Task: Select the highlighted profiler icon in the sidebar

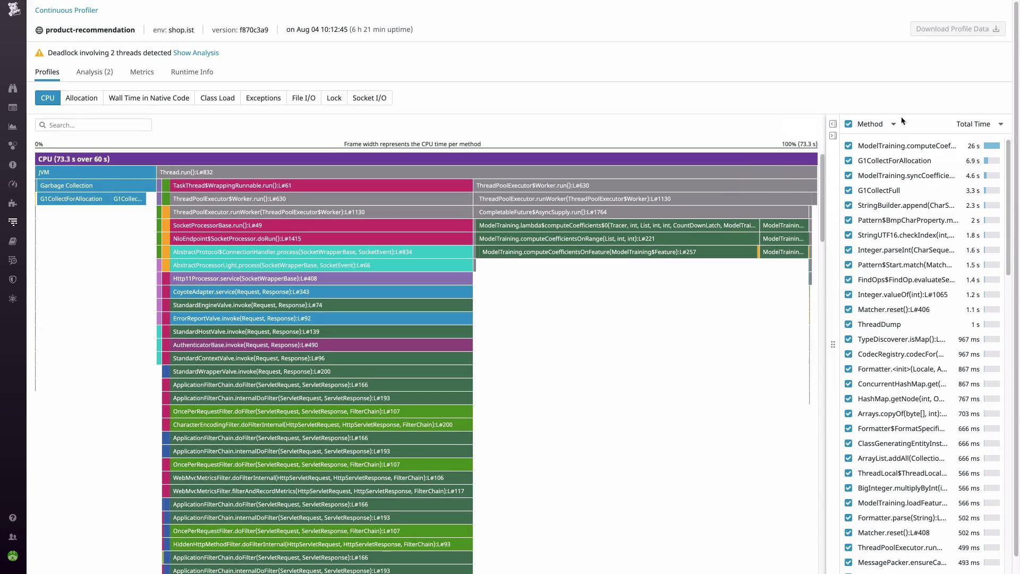Action: pyautogui.click(x=13, y=222)
